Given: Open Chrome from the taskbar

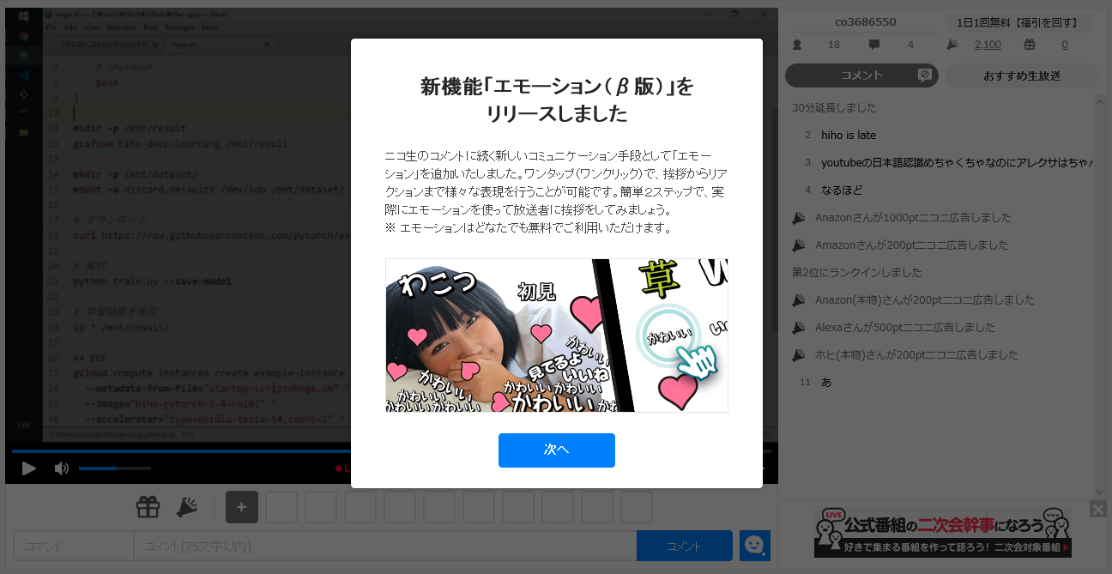Looking at the screenshot, I should (x=24, y=36).
